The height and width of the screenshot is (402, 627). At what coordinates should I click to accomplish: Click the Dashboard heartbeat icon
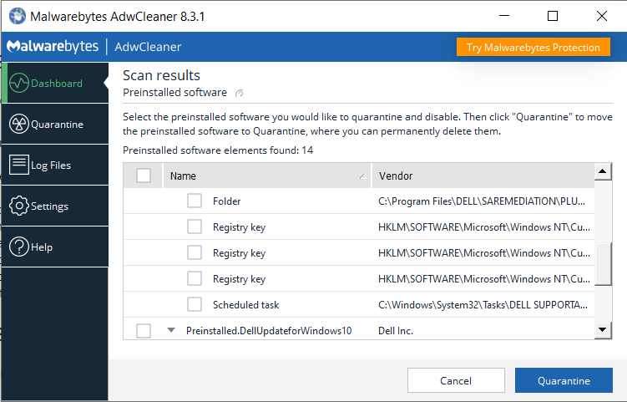tap(19, 84)
